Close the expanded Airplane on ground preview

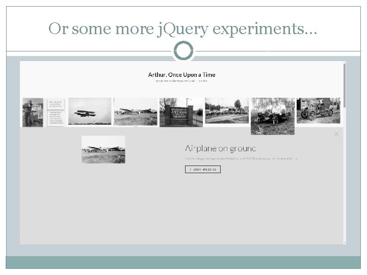click(x=336, y=134)
